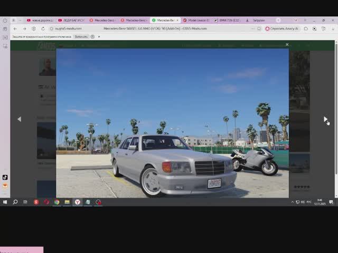Close the active Mercedes-Benz tab

click(x=177, y=20)
